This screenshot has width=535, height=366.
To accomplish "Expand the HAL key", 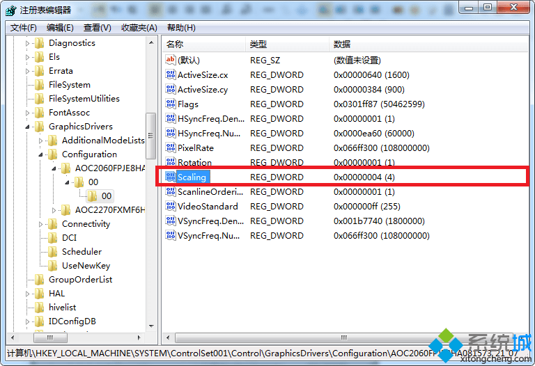I will (x=27, y=294).
